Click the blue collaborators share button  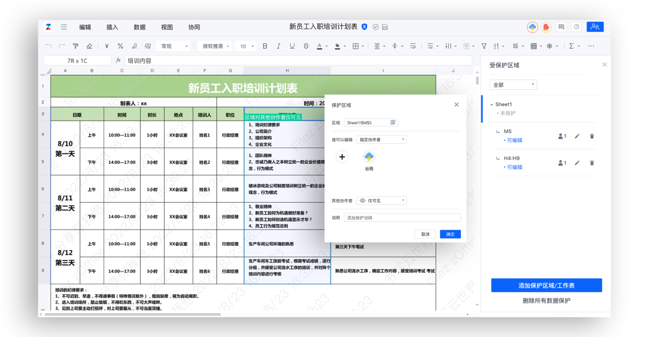(x=595, y=27)
